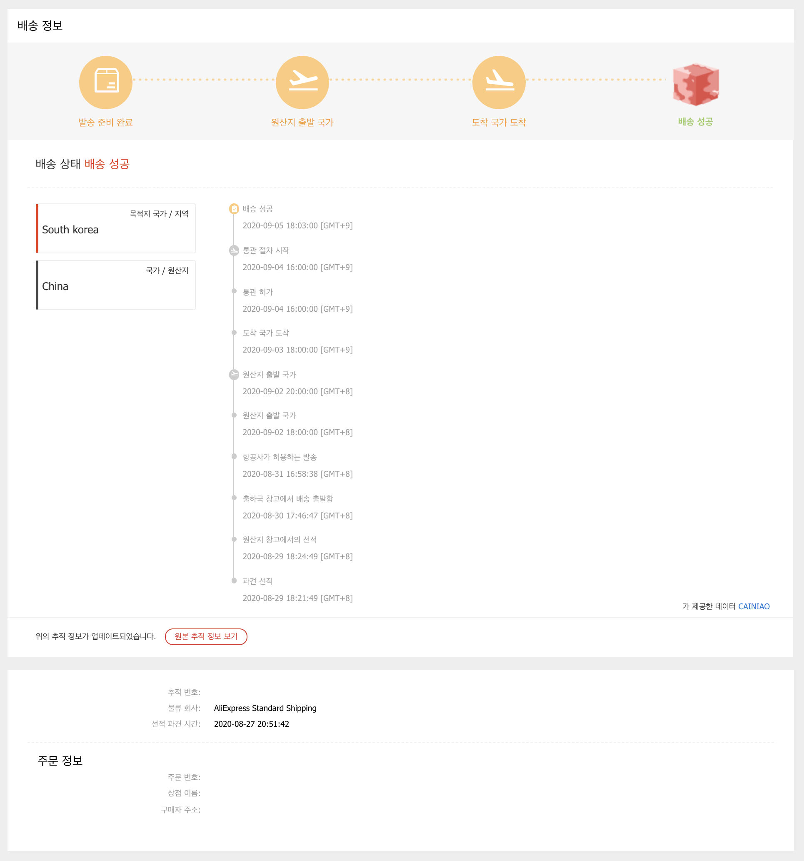Viewport: 804px width, 861px height.
Task: Select the China origin country card
Action: 115,285
